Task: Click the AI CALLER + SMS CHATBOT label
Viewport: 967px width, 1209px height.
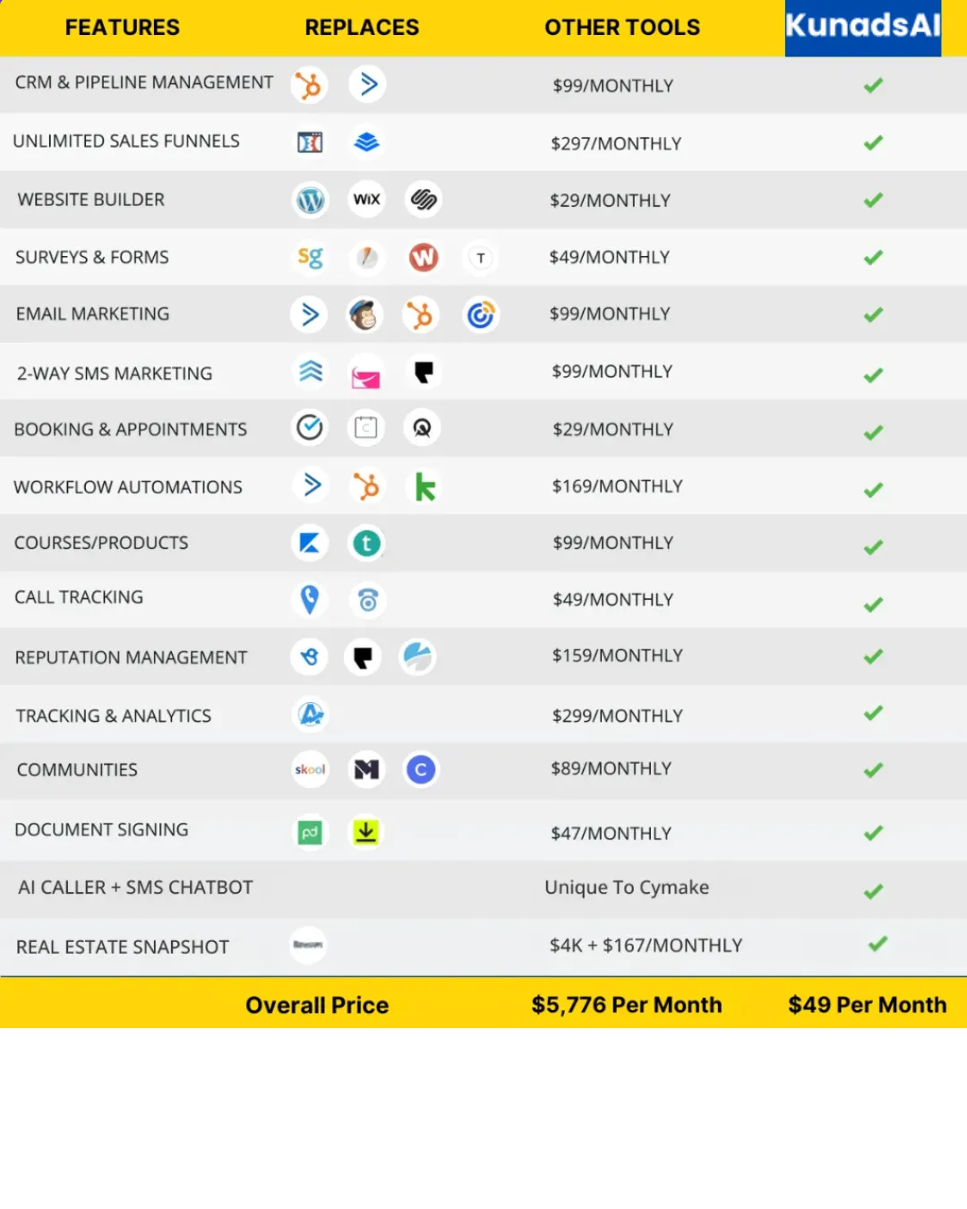Action: 135,887
